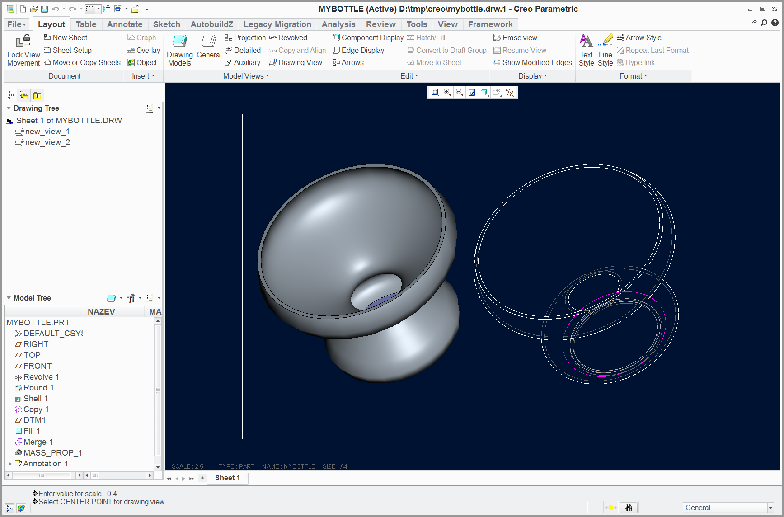Open the Sketch ribbon tab
The height and width of the screenshot is (517, 784).
pos(166,24)
